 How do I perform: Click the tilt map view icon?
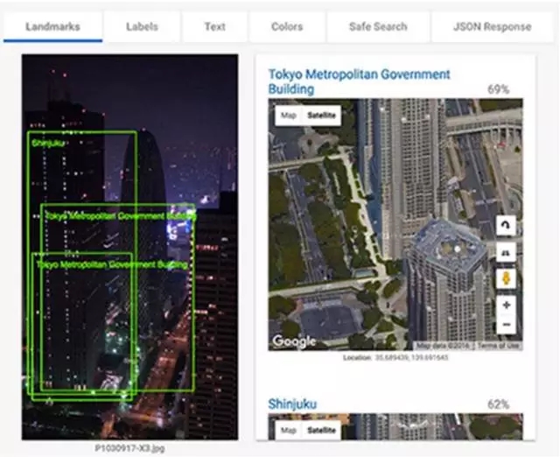pos(506,252)
